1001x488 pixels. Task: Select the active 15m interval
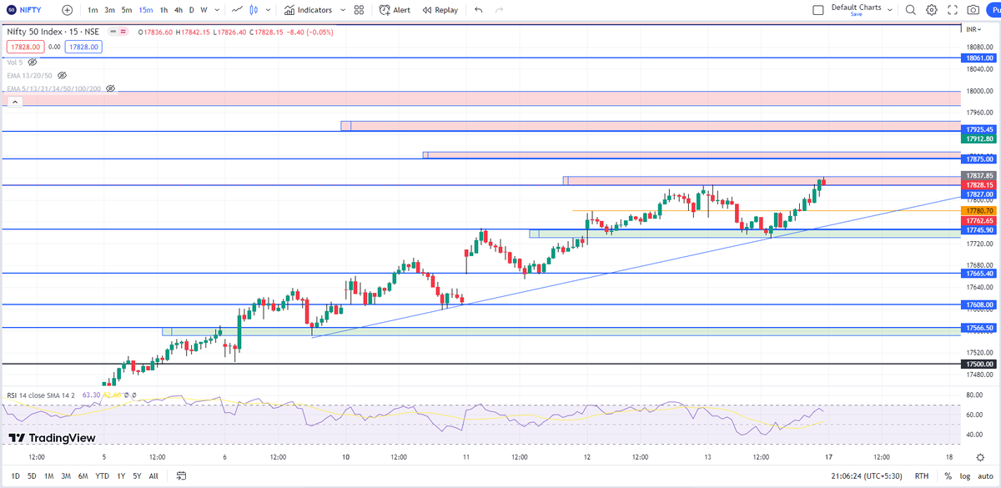tap(146, 10)
